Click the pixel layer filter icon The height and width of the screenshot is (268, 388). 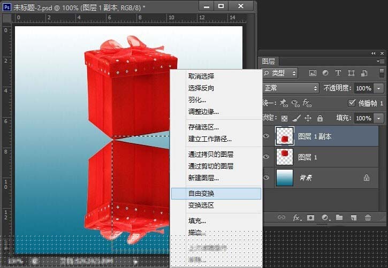pos(313,73)
